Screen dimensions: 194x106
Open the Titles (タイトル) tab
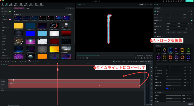[16, 5]
